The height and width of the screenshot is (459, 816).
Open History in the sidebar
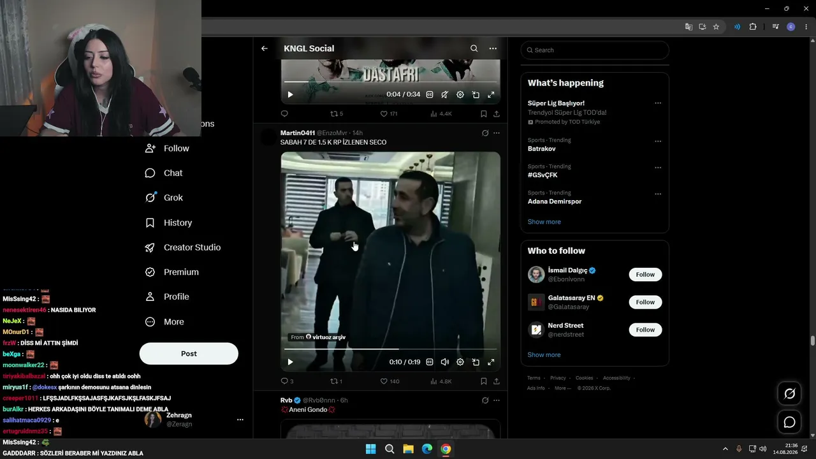(168, 222)
